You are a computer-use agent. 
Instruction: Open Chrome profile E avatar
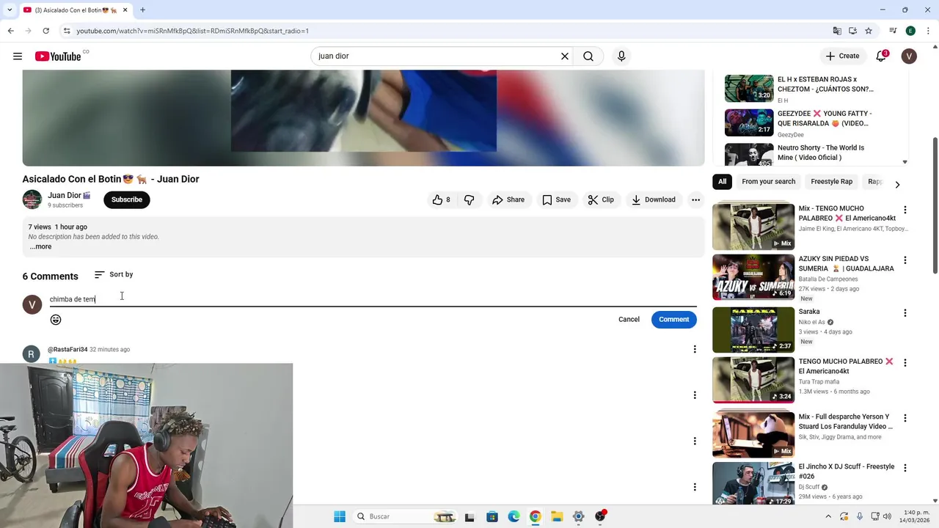(910, 31)
